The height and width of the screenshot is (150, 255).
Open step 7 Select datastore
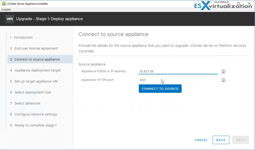click(x=27, y=103)
